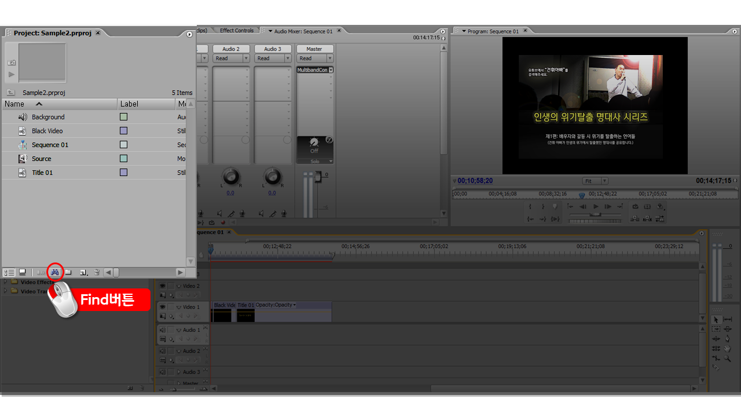The width and height of the screenshot is (741, 417).
Task: Select the Hand tool
Action: coord(728,348)
